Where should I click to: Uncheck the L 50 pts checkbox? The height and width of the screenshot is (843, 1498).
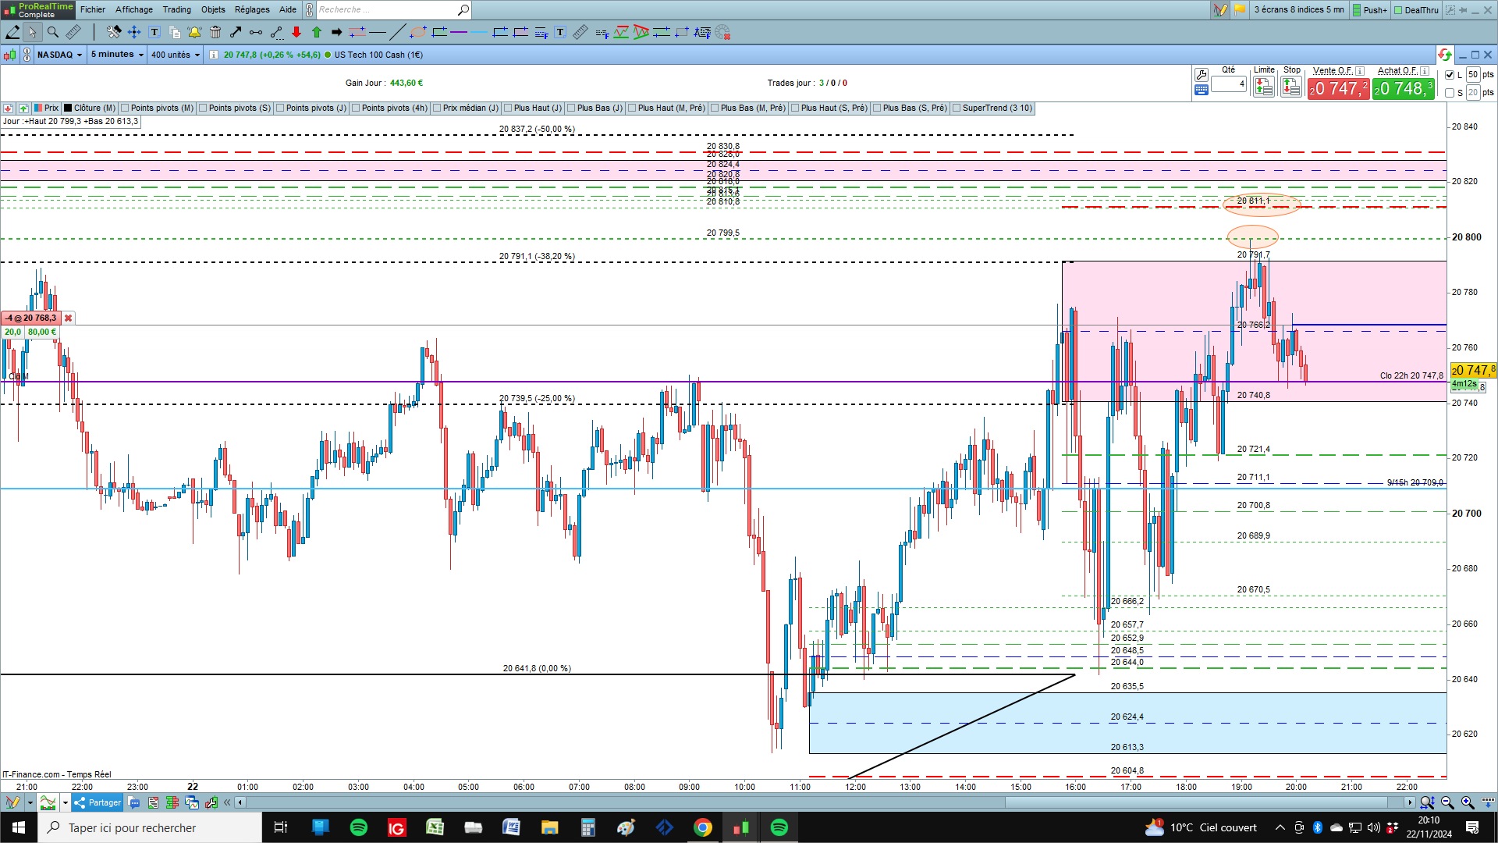[1450, 75]
